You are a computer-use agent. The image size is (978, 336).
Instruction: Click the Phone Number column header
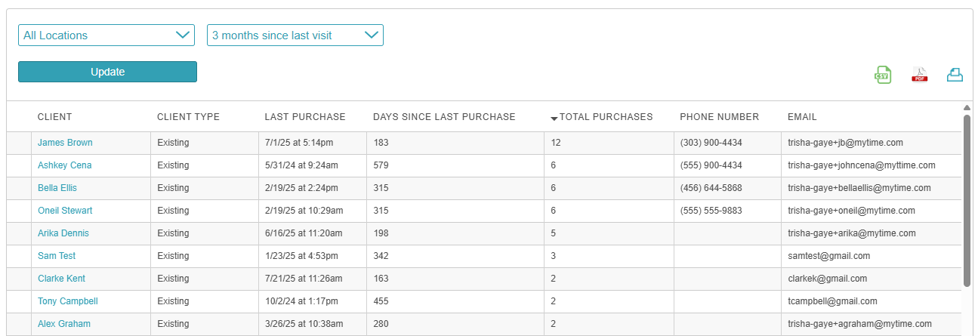(719, 117)
